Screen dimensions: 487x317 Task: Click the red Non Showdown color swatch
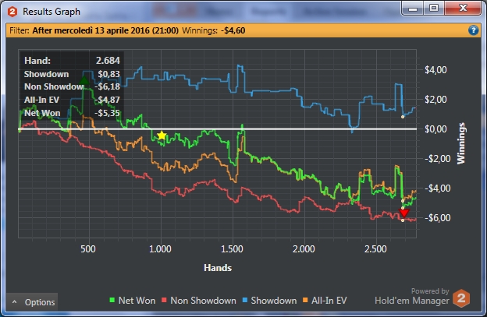tap(165, 300)
